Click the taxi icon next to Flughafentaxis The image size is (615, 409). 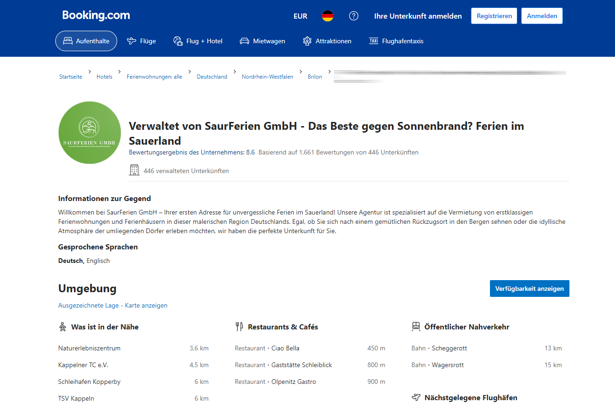pyautogui.click(x=374, y=41)
